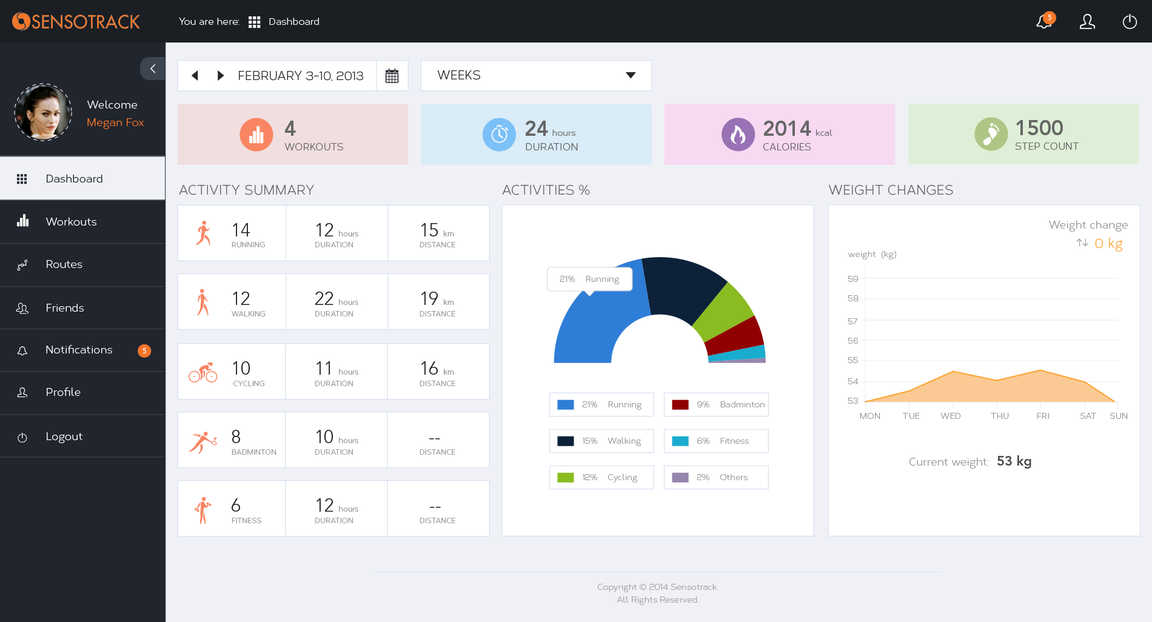Open Notifications in the sidebar
The image size is (1152, 622).
pyautogui.click(x=82, y=350)
